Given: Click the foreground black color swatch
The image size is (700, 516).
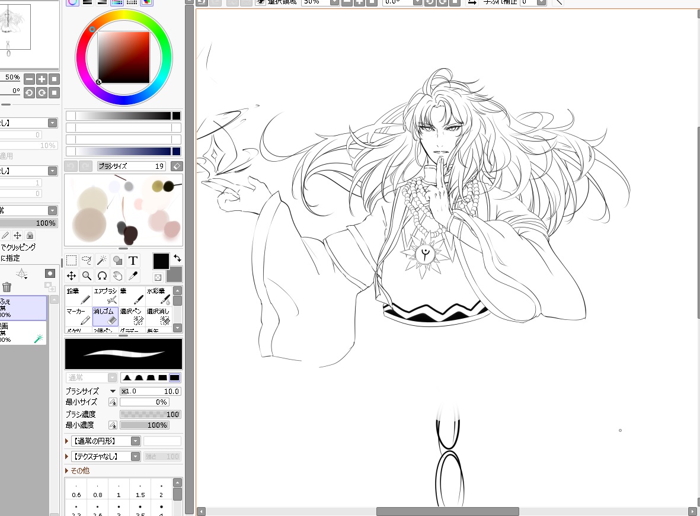Looking at the screenshot, I should click(161, 261).
